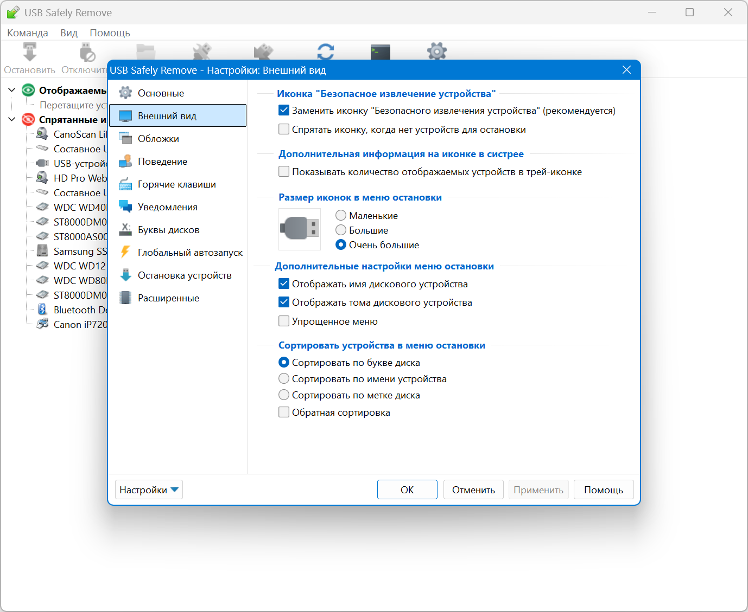Close the Настройки dialog

coord(626,70)
